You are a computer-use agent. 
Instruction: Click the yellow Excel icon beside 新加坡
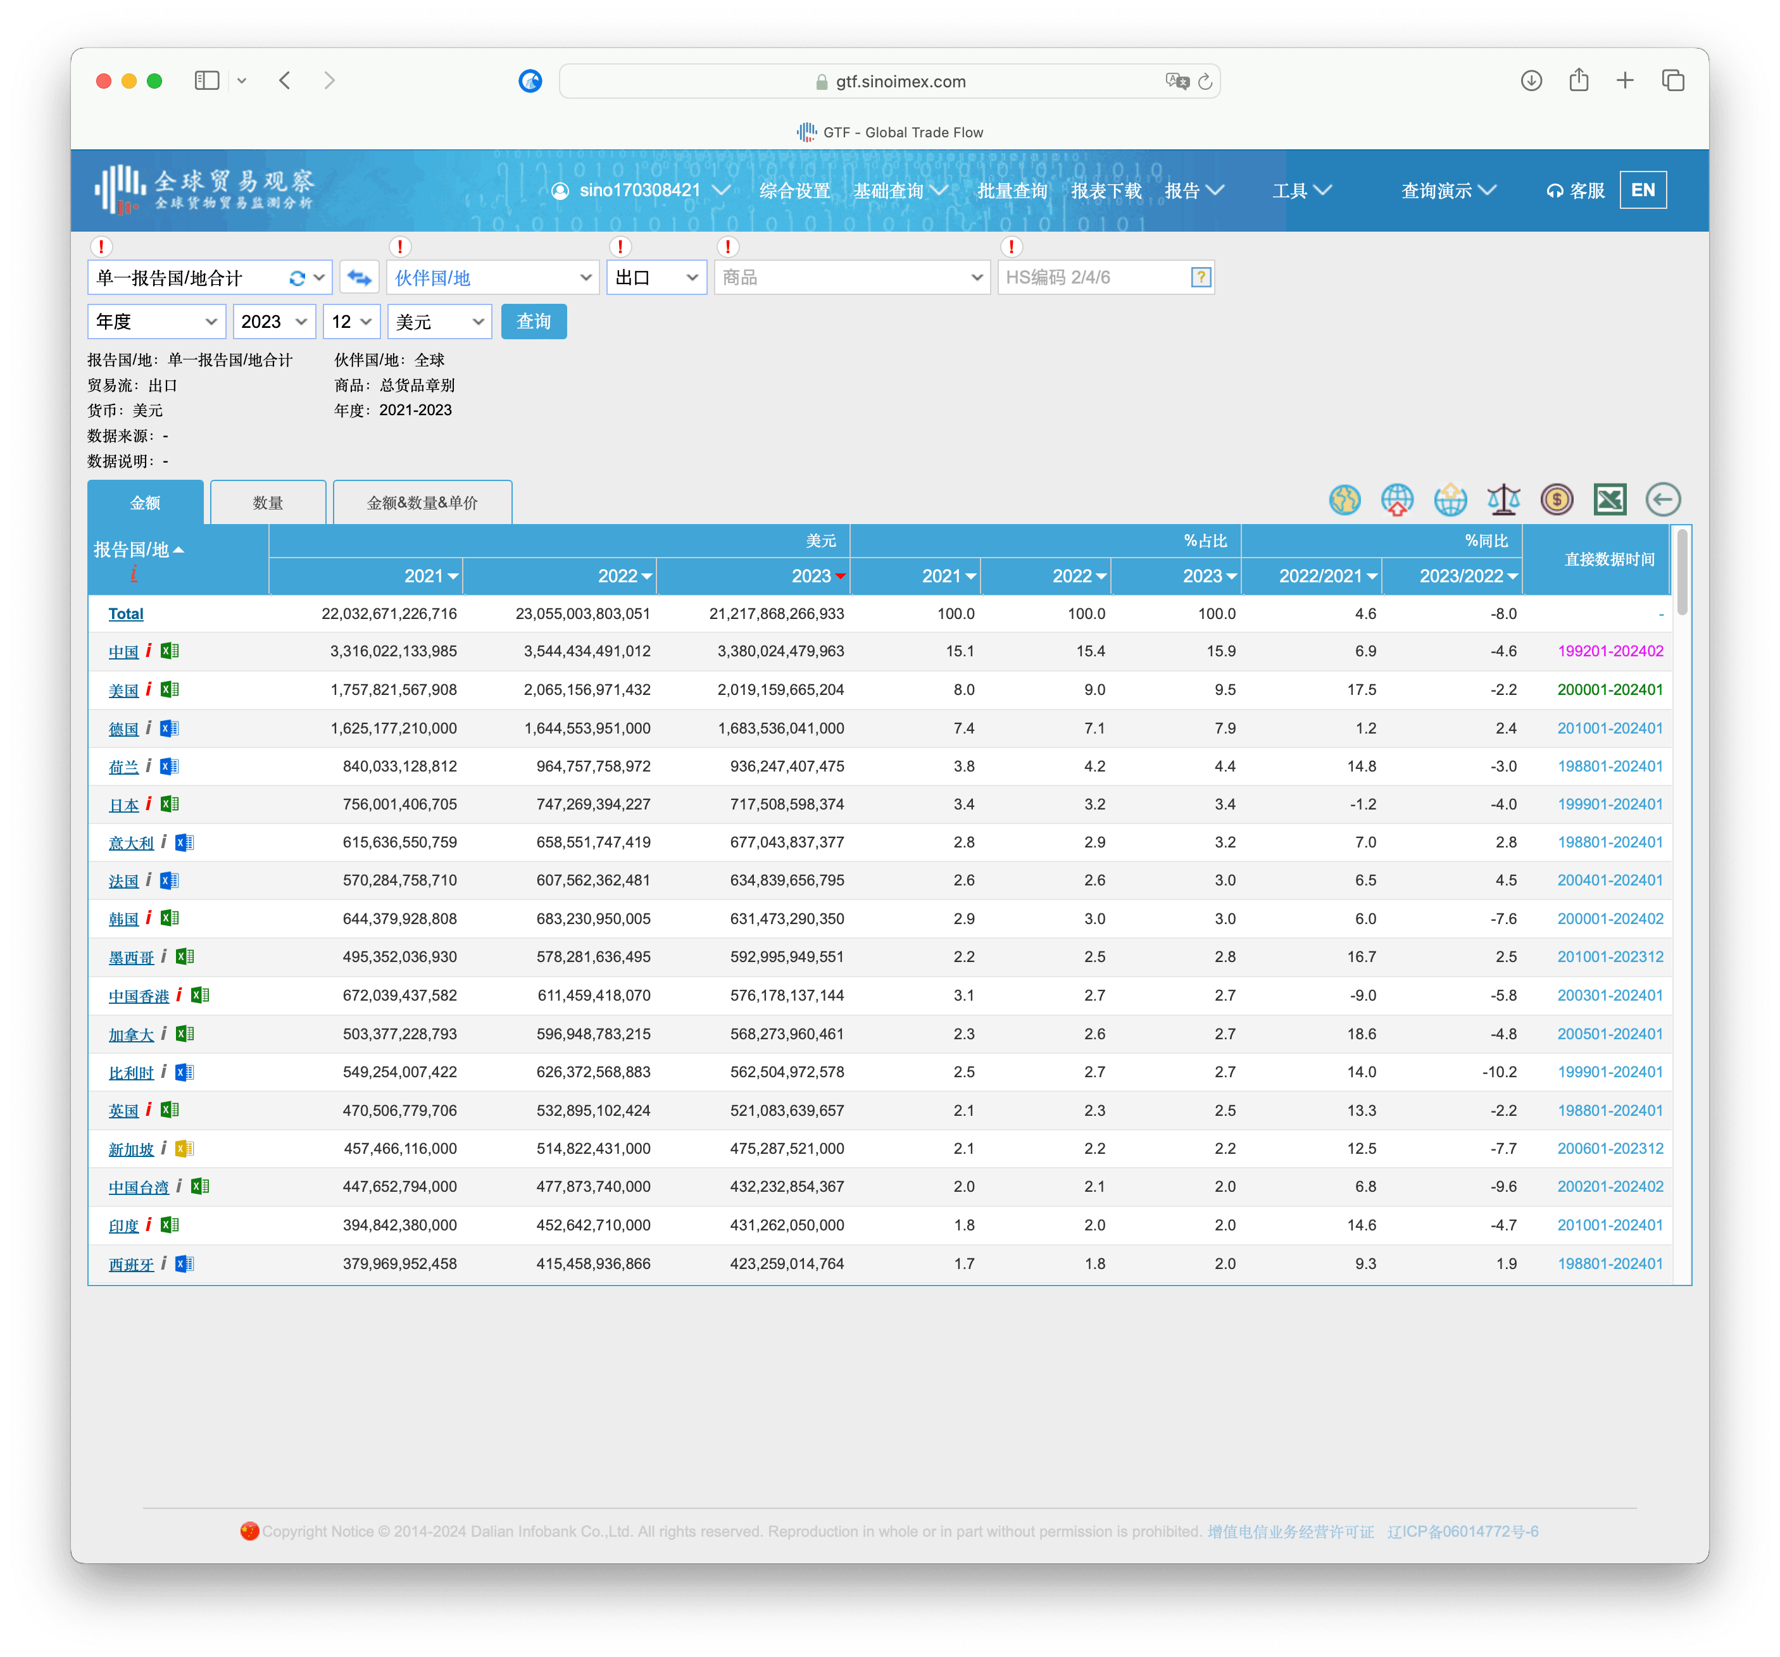[x=184, y=1149]
